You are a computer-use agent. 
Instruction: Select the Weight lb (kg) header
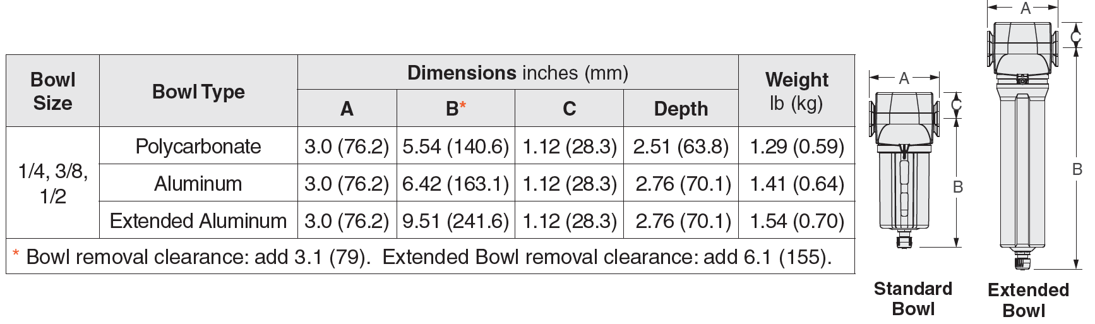(x=796, y=92)
